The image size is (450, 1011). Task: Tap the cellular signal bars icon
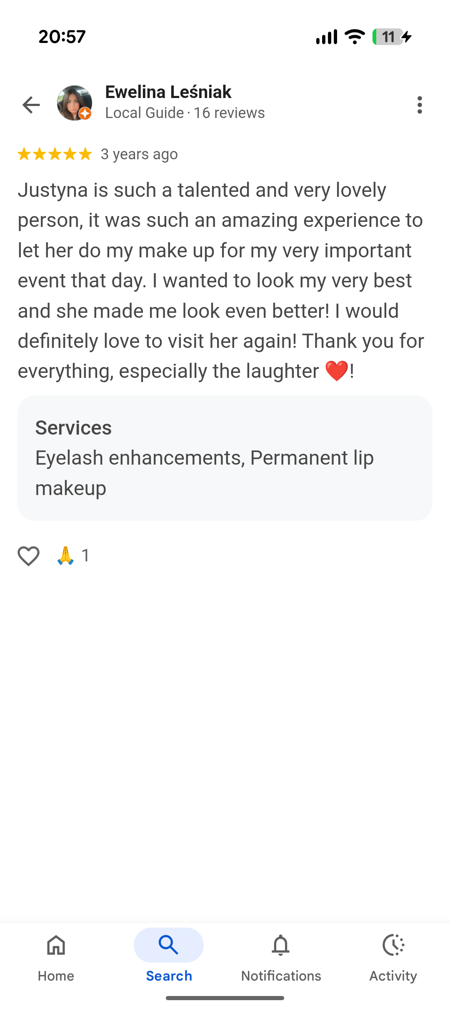click(327, 37)
